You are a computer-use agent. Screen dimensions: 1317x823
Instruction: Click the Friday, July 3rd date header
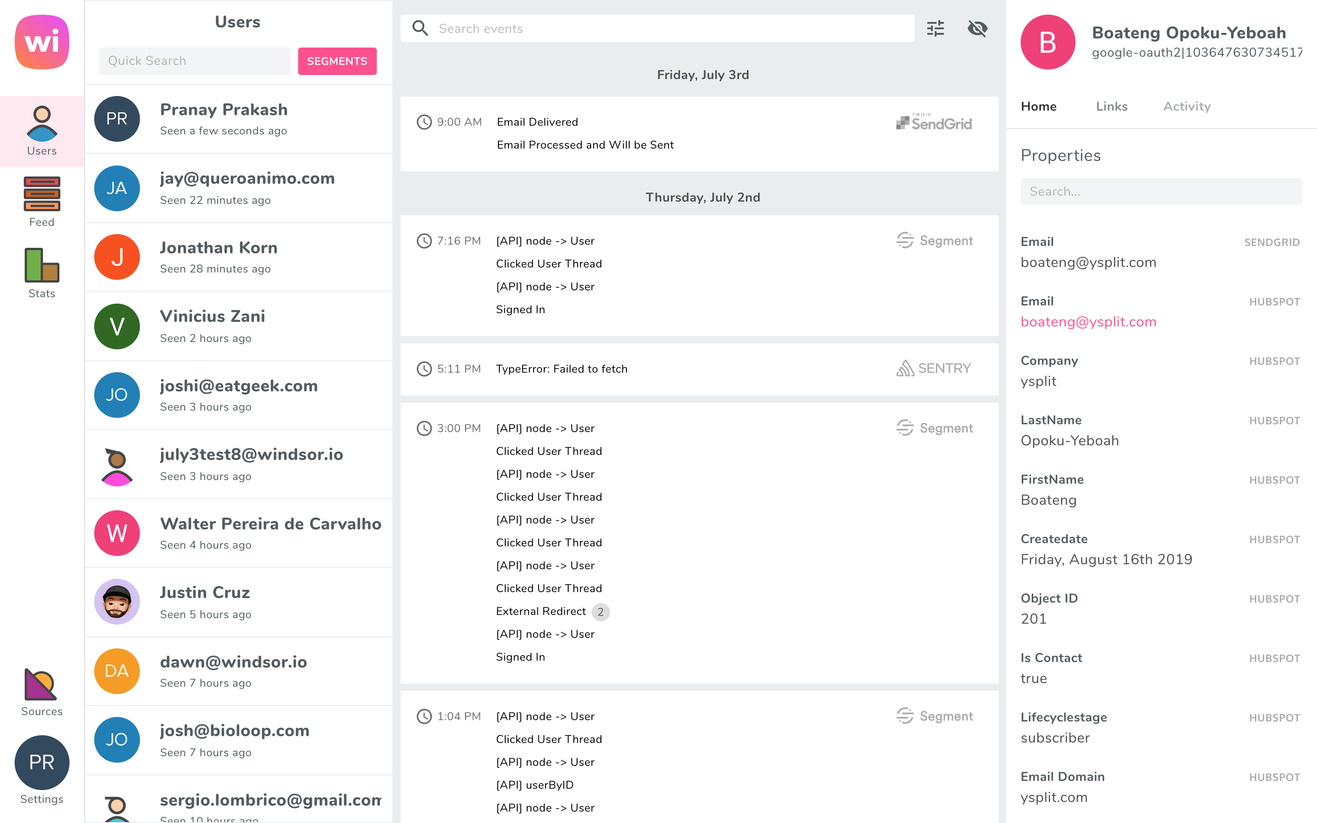[x=702, y=75]
